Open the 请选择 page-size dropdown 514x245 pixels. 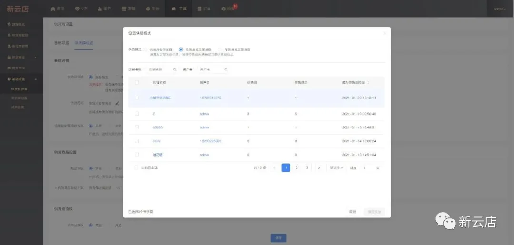[x=336, y=168]
